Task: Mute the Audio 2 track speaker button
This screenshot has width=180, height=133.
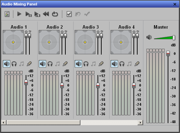Action: 42,64
